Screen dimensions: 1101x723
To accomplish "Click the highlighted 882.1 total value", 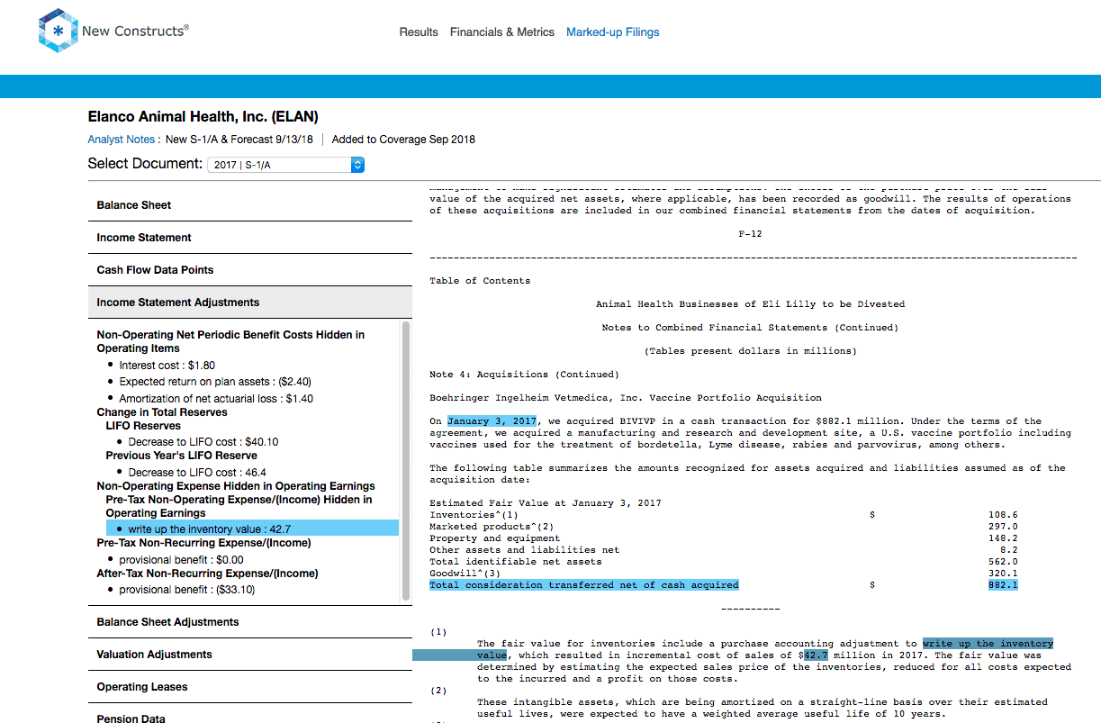I will click(x=1003, y=585).
